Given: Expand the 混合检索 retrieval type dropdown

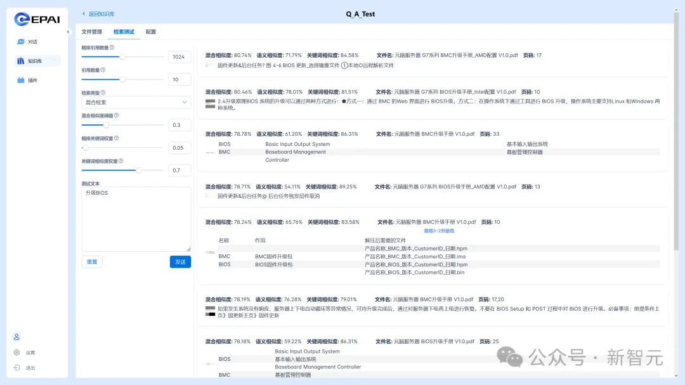Looking at the screenshot, I should [136, 102].
